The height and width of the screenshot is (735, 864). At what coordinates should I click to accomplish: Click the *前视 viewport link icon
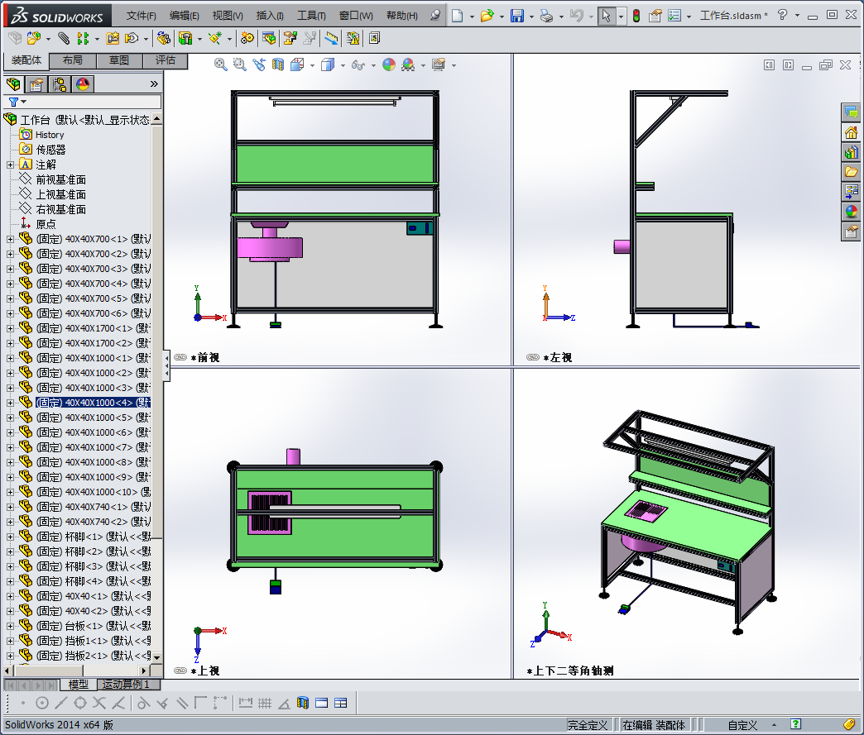point(180,357)
